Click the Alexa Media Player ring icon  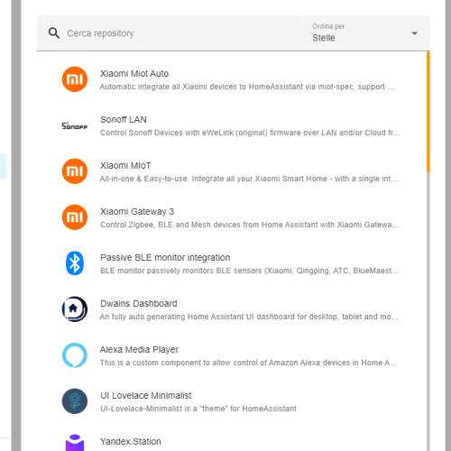pyautogui.click(x=75, y=355)
